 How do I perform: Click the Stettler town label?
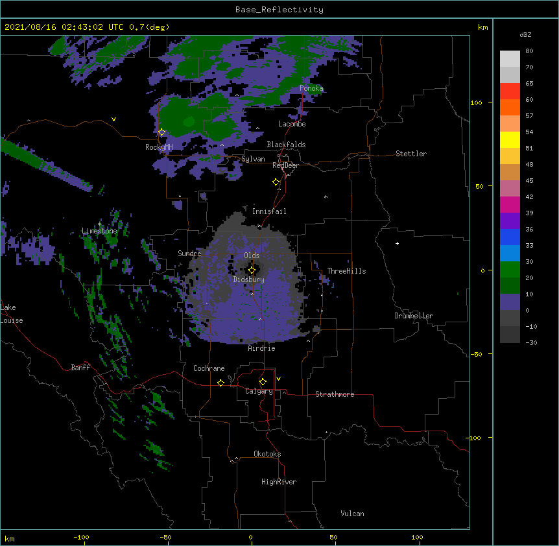410,154
